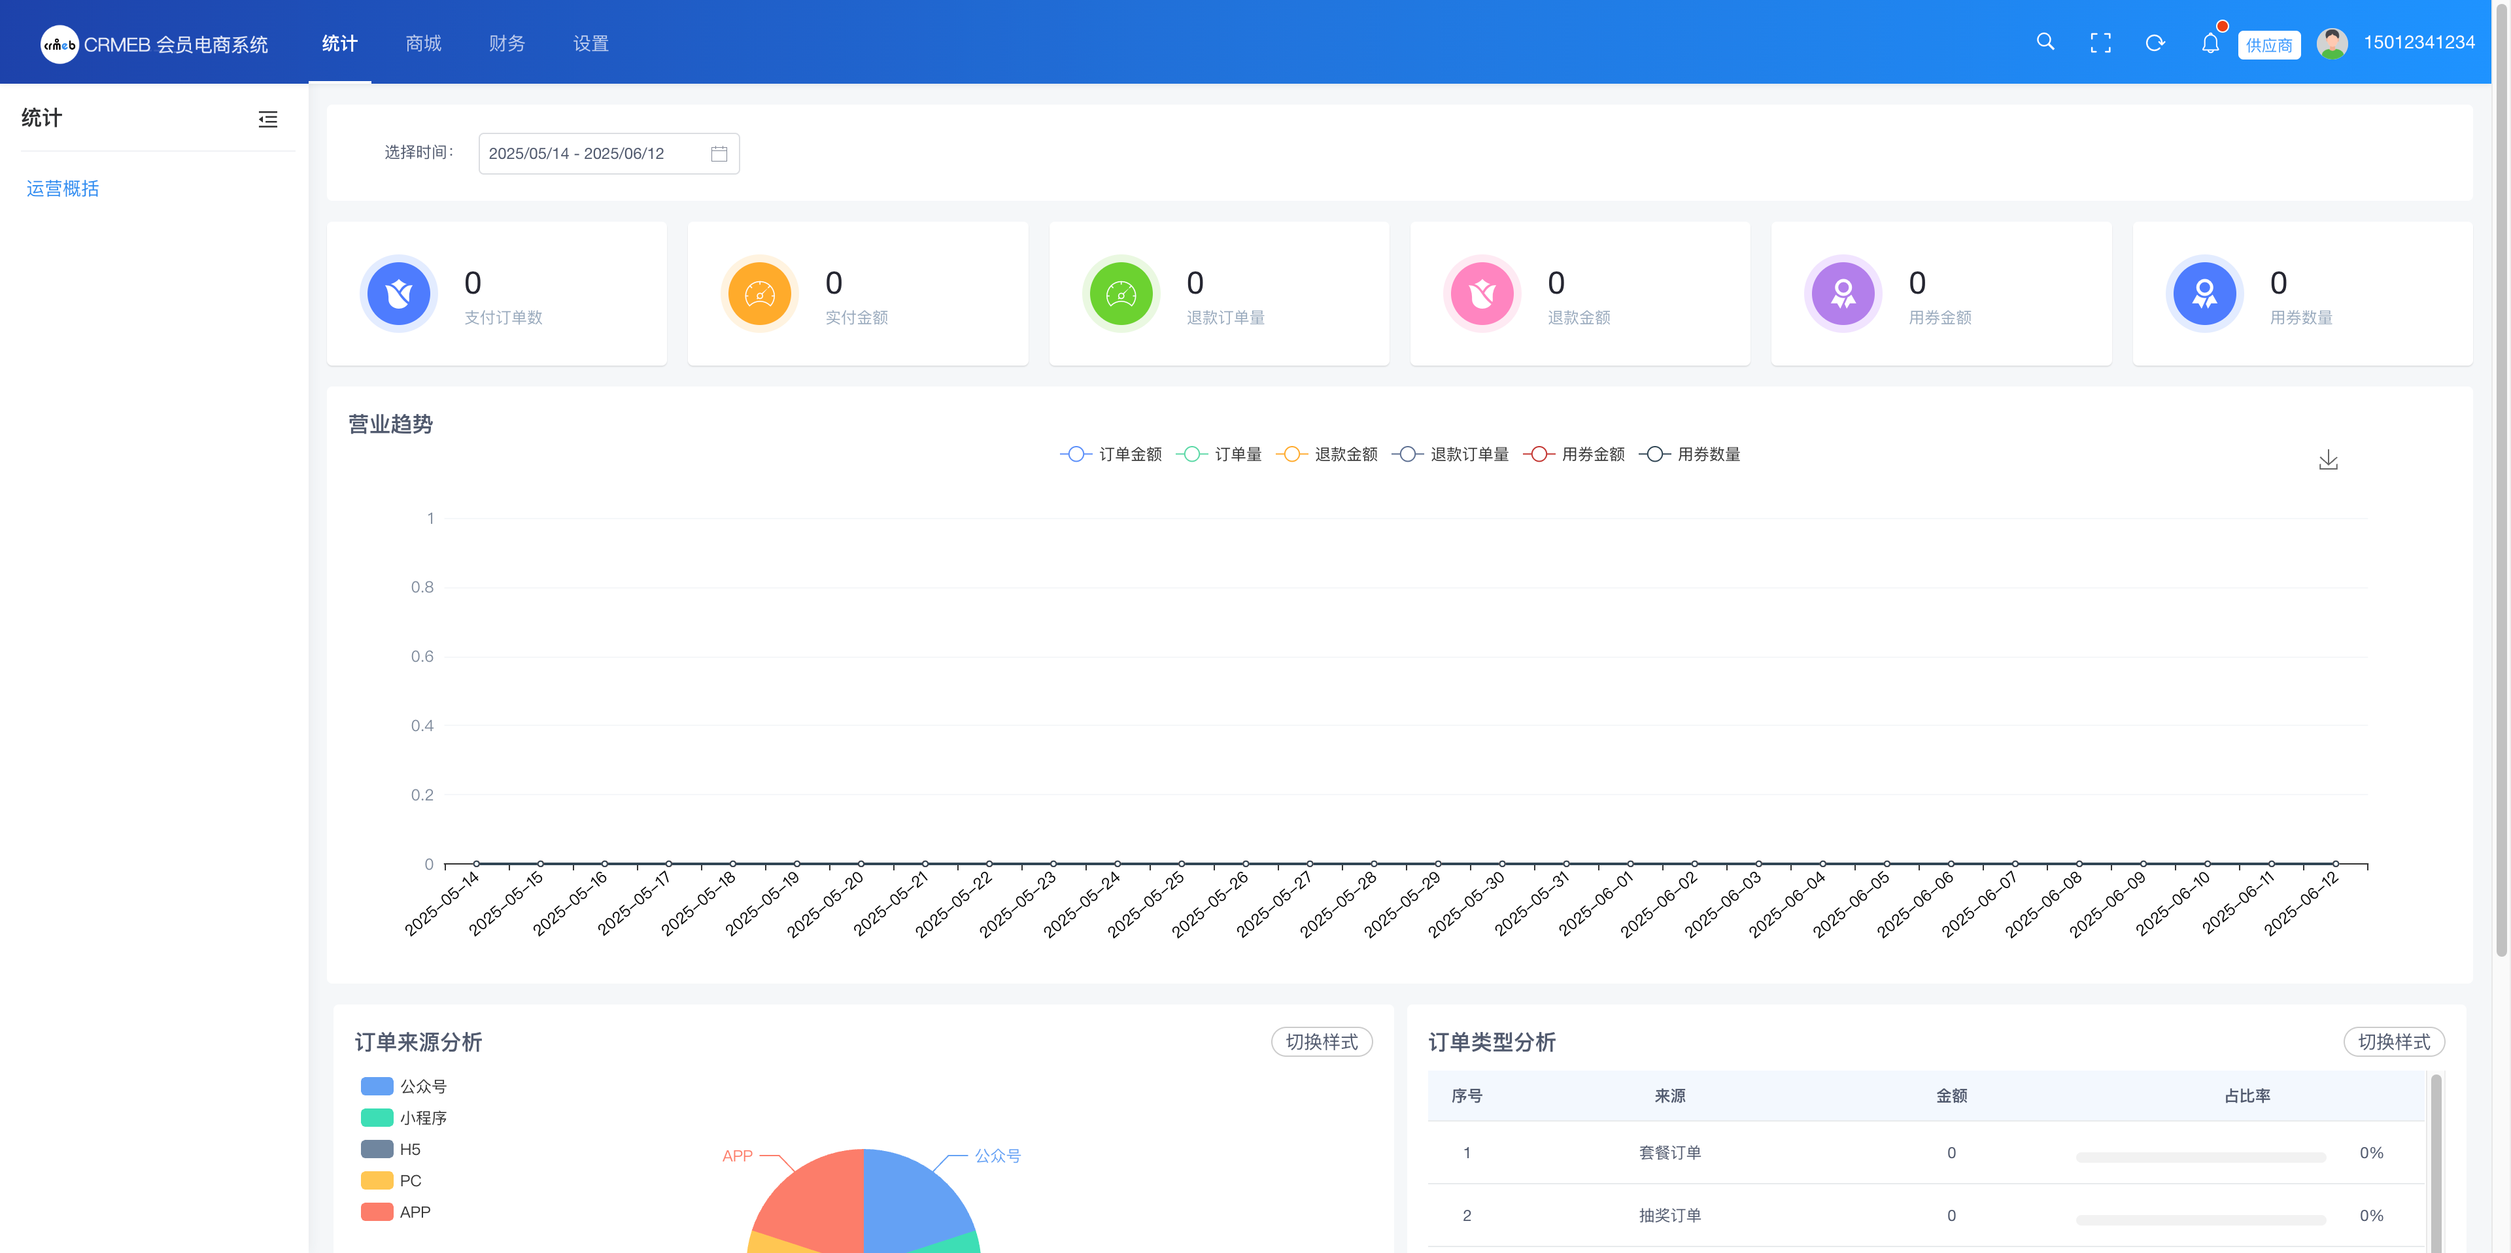
Task: Open 运营概括 in sidebar
Action: pos(62,188)
